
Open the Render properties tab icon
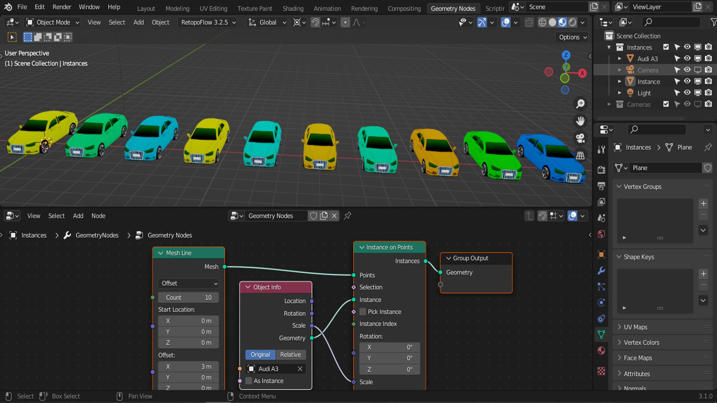coord(601,170)
